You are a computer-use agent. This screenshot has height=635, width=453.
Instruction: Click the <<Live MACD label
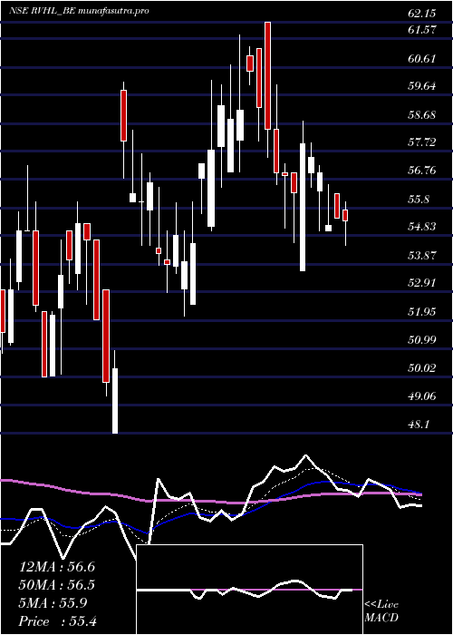coord(381,611)
